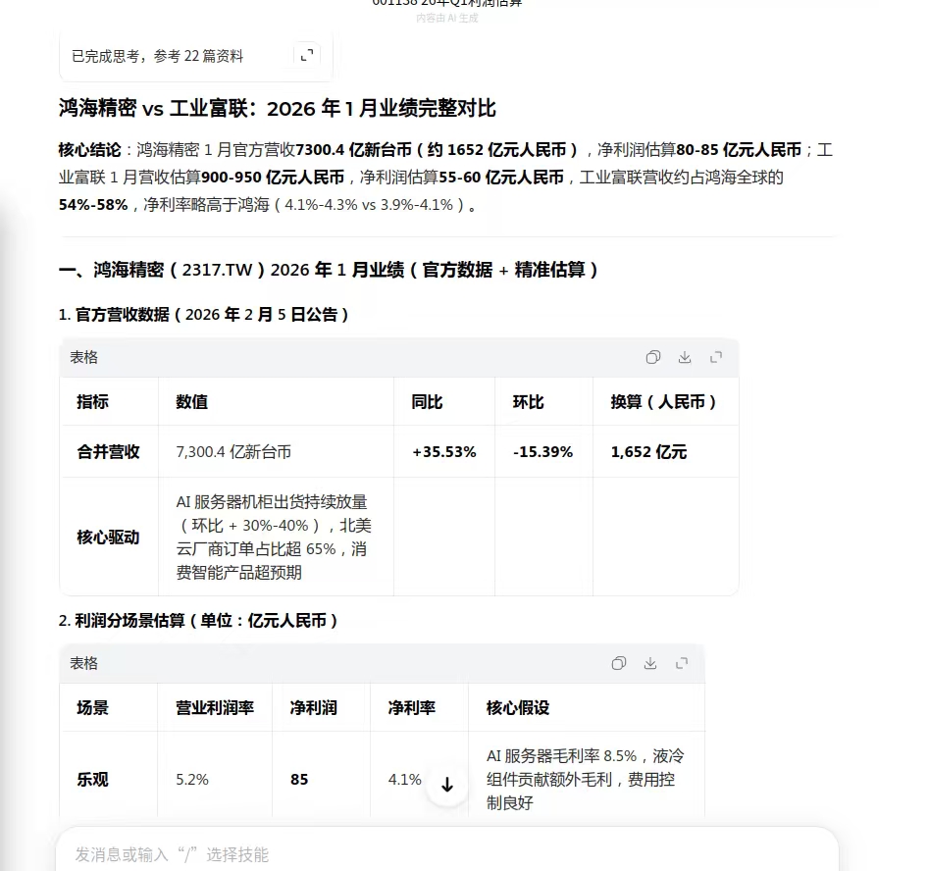Click the '同比' column header
Image resolution: width=928 pixels, height=871 pixels.
pos(427,402)
